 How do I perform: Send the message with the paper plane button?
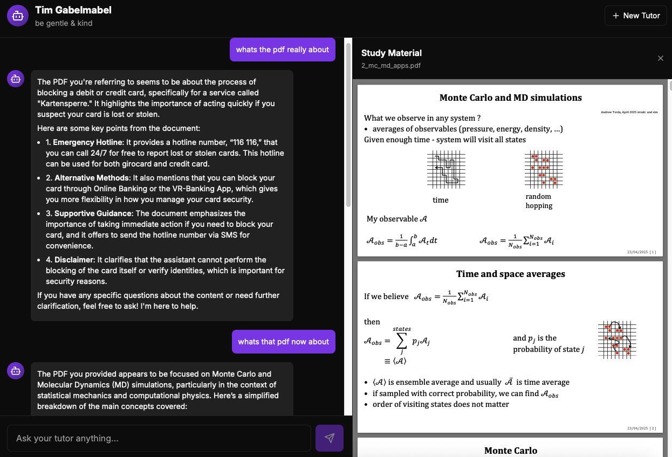329,438
